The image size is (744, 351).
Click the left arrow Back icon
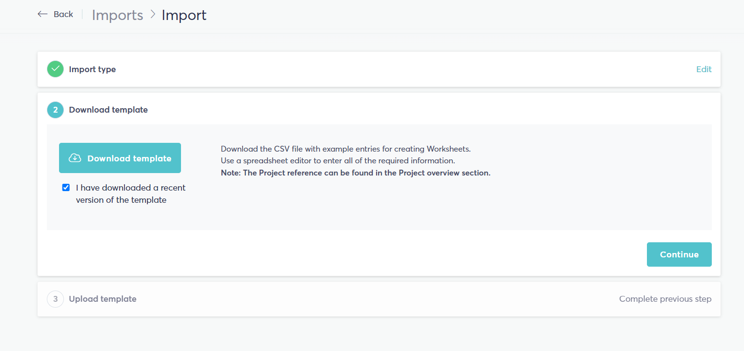43,14
